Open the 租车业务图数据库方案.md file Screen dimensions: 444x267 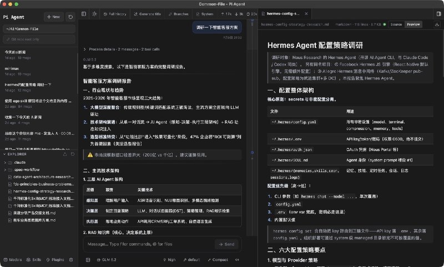(x=32, y=220)
